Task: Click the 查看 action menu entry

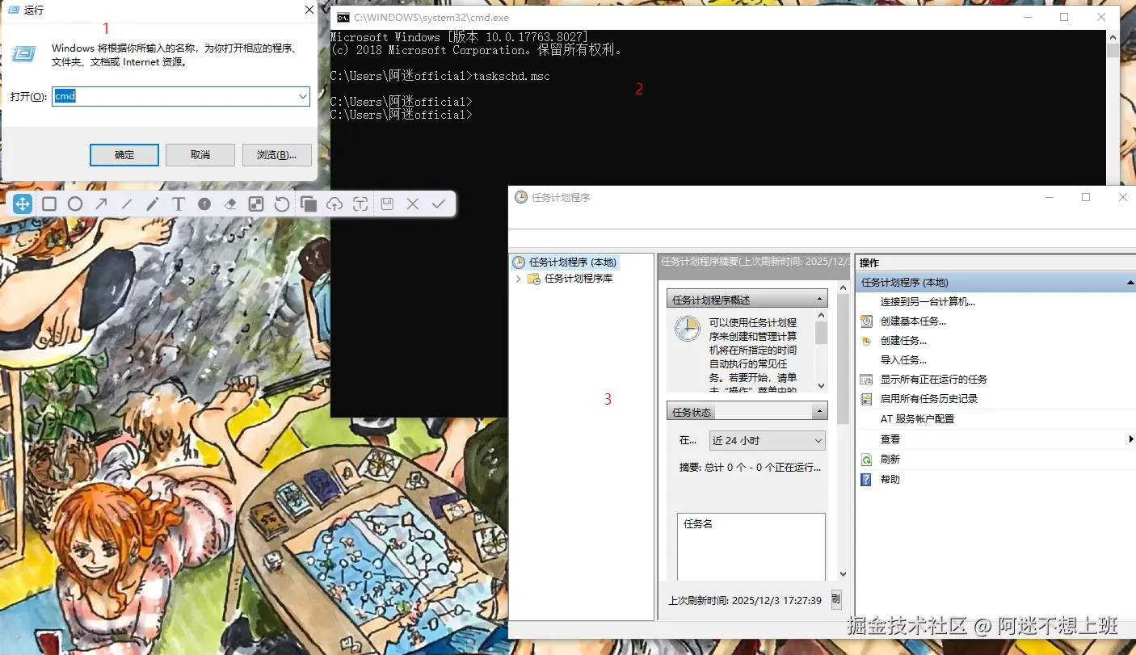Action: (890, 439)
